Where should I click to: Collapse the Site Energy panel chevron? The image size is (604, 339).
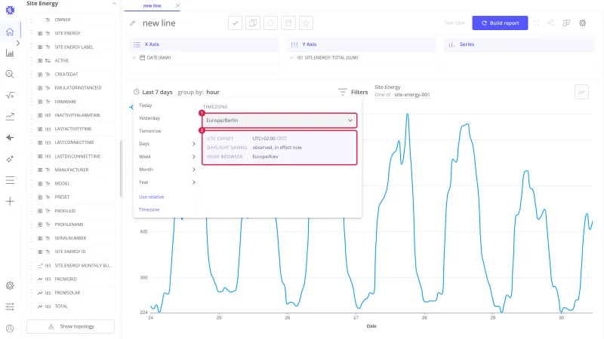(x=115, y=4)
